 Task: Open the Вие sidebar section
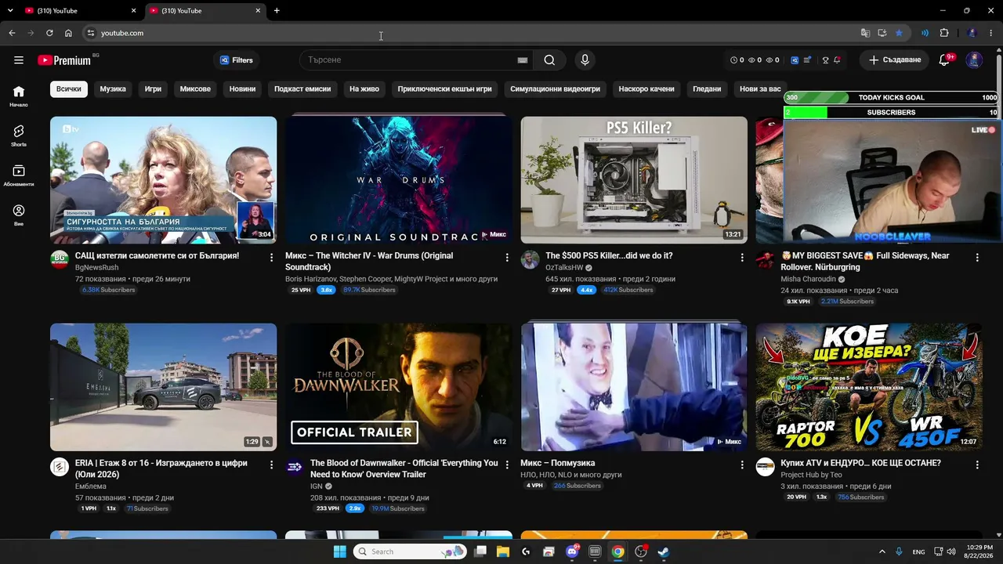pyautogui.click(x=19, y=215)
